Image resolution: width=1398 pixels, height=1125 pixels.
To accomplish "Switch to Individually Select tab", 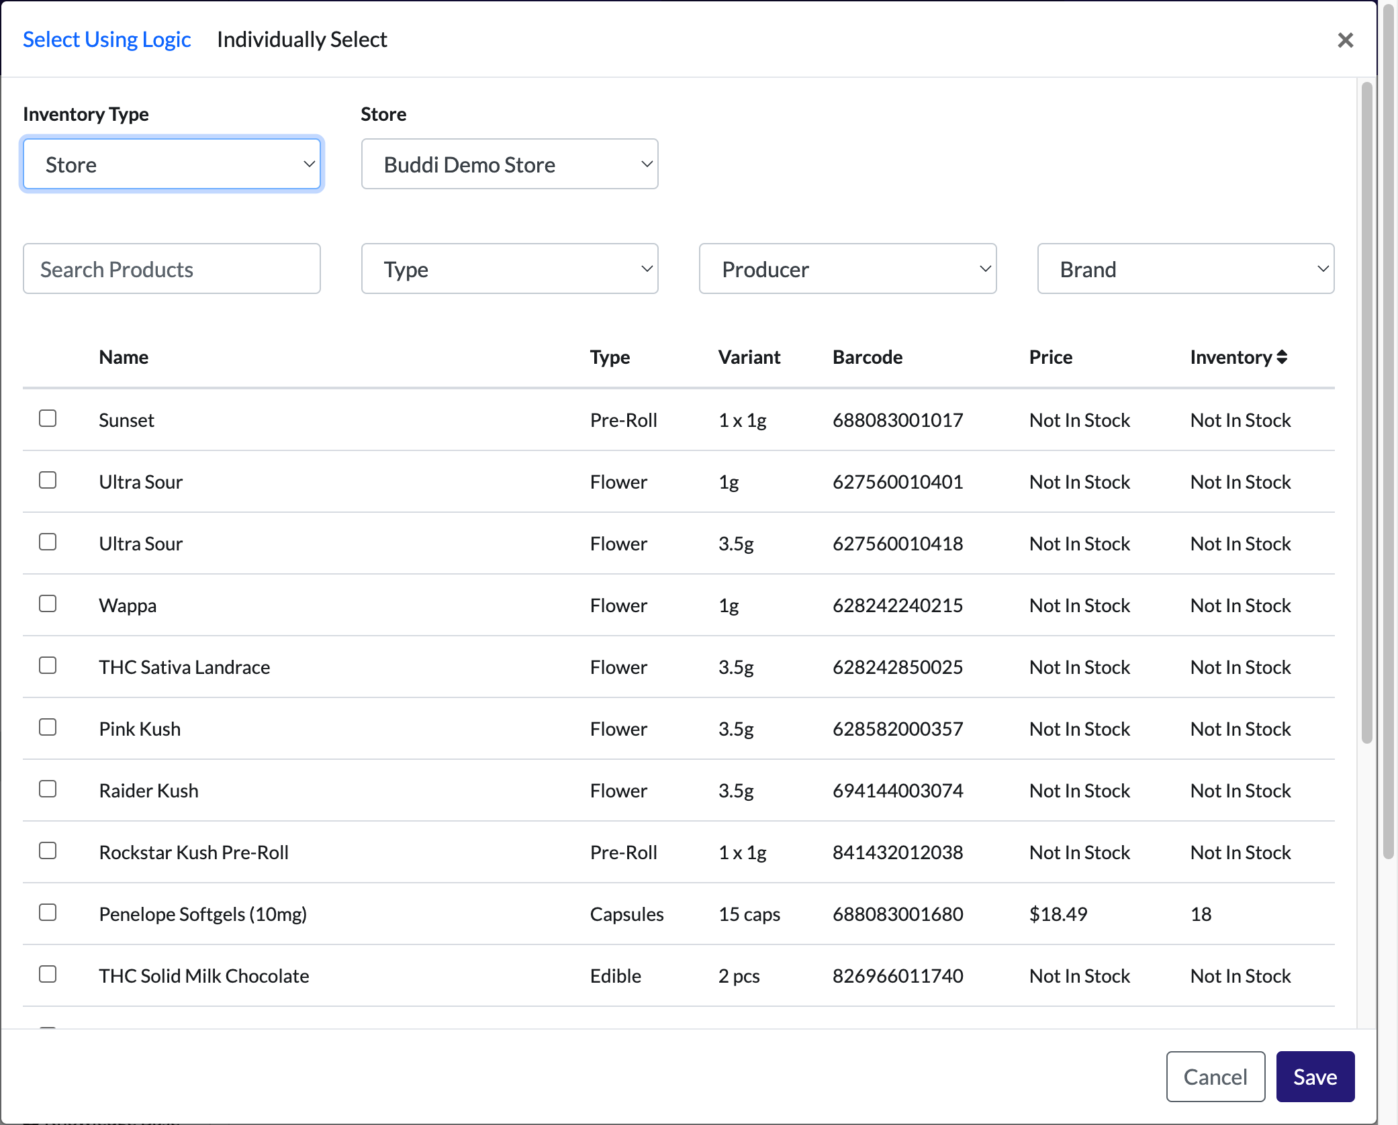I will (x=302, y=40).
